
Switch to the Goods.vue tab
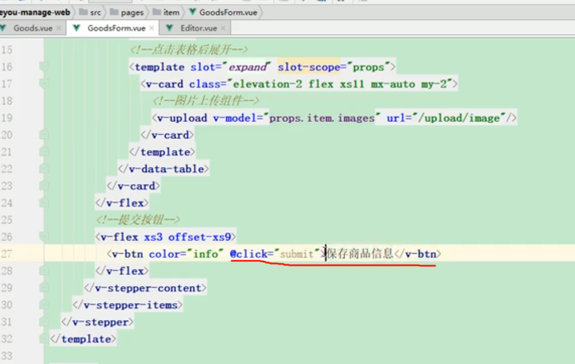pyautogui.click(x=33, y=28)
